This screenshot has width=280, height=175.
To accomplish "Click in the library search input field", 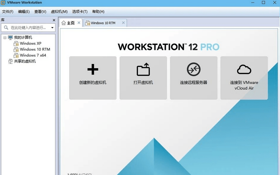I will [29, 28].
